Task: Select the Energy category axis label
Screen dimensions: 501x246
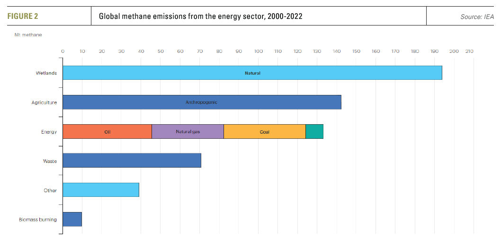Action: [x=49, y=132]
